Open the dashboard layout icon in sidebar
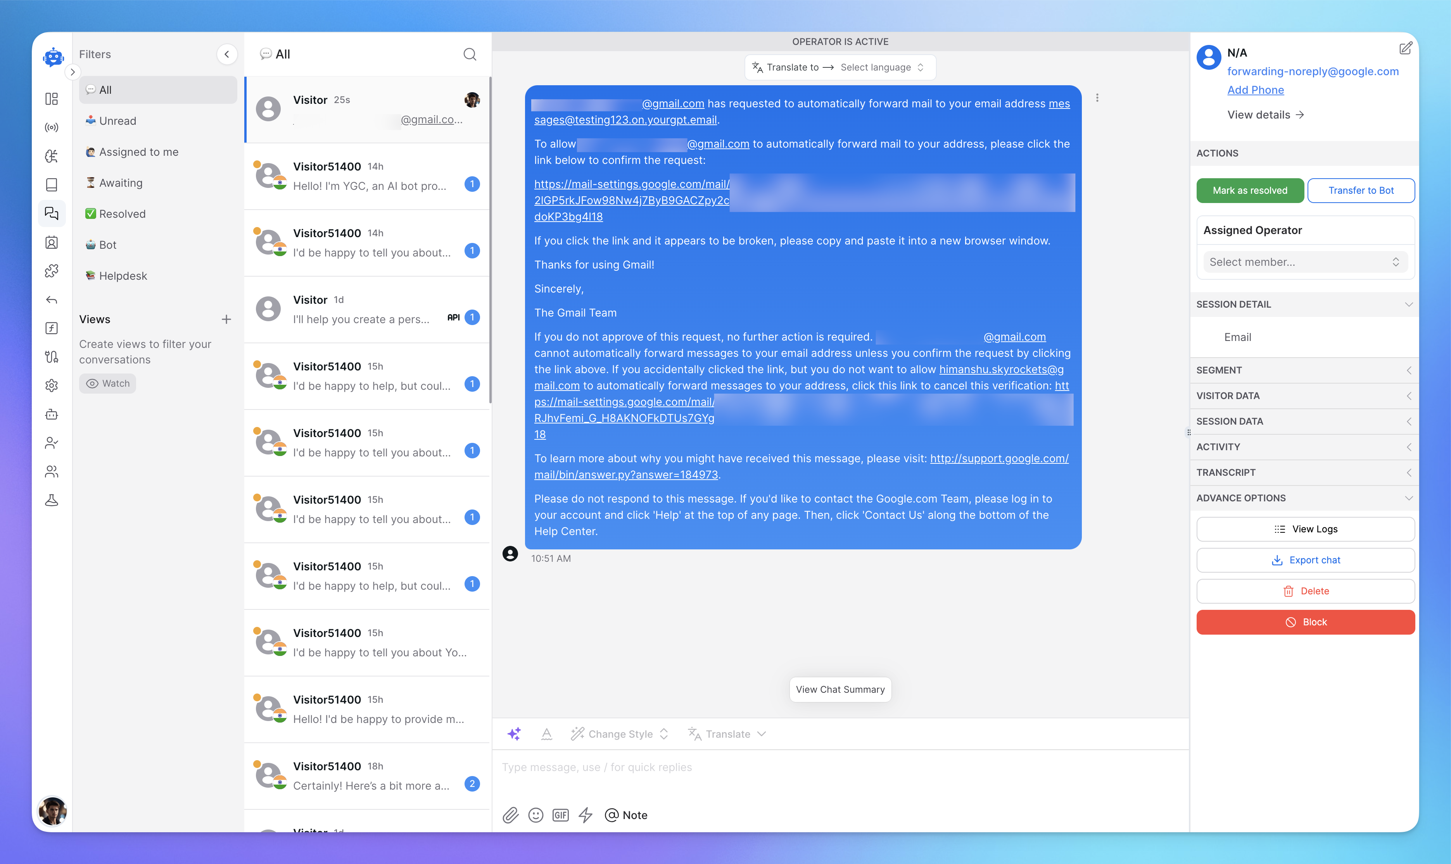This screenshot has width=1451, height=864. (52, 99)
